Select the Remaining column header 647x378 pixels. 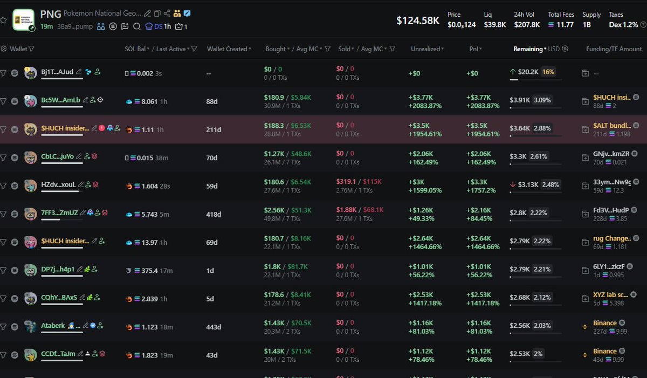(x=528, y=49)
